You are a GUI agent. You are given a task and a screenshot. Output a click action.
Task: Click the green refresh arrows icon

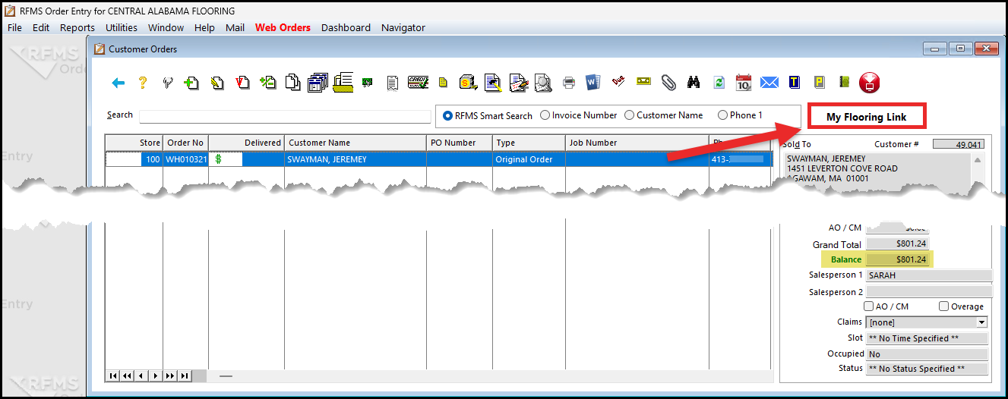click(x=719, y=83)
